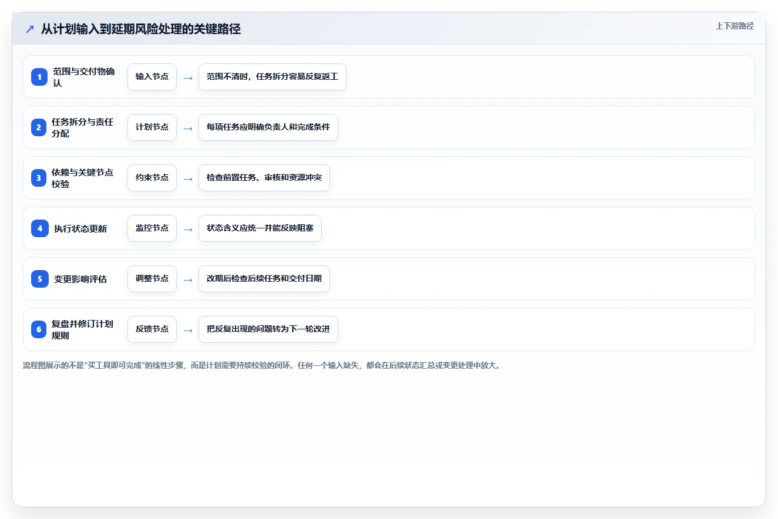This screenshot has width=778, height=519.
Task: Click the step title 复盘并修订计划规则
Action: point(83,329)
